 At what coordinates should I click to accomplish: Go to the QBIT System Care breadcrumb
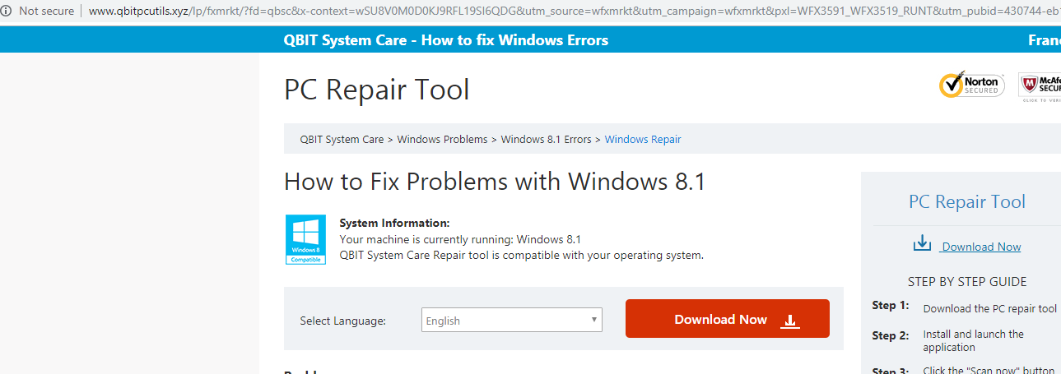pos(342,140)
